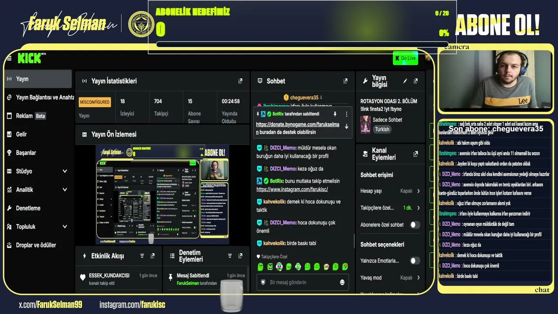
Task: Toggle Abonelere özel sohbet switch
Action: coord(415,225)
